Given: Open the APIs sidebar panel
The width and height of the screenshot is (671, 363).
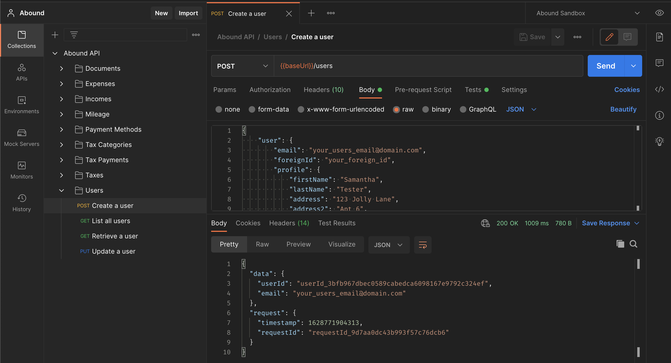Looking at the screenshot, I should point(22,73).
